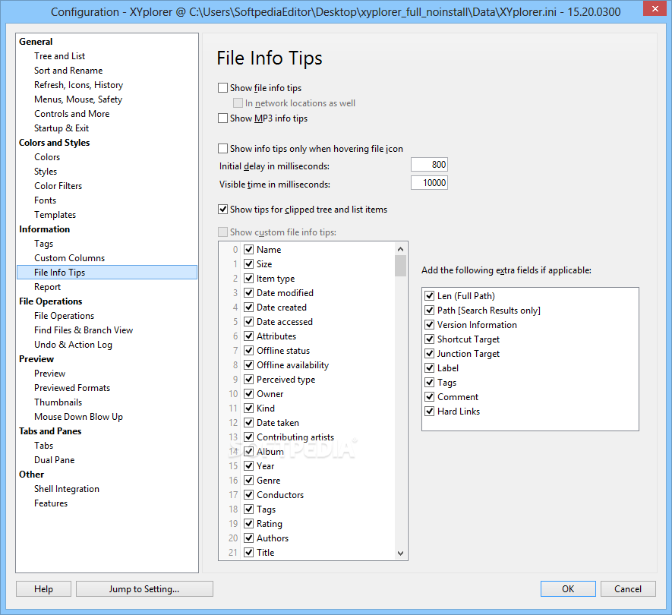This screenshot has width=672, height=615.
Task: Click the field list scrollbar thumb
Action: click(x=400, y=266)
